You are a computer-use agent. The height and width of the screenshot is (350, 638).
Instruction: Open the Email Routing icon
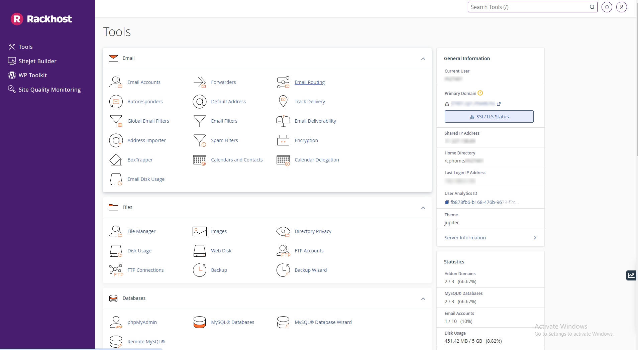tap(283, 82)
